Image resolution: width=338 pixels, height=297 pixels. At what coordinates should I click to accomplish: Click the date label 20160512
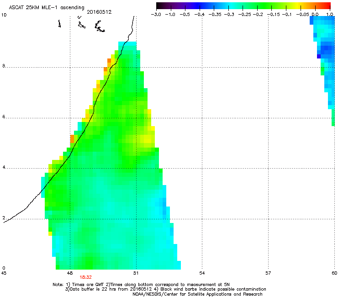click(99, 12)
